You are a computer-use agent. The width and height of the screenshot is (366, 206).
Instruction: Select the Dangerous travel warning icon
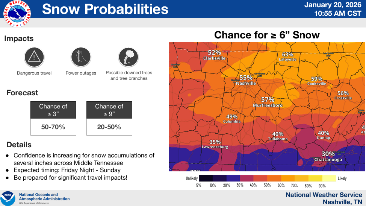(x=34, y=57)
